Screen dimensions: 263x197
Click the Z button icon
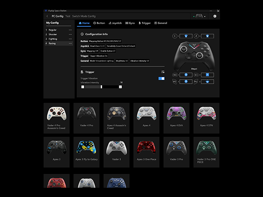click(196, 36)
